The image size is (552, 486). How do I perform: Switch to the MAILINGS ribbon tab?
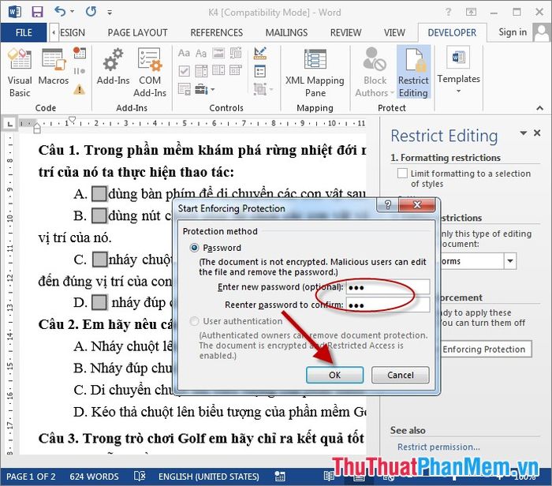coord(286,32)
